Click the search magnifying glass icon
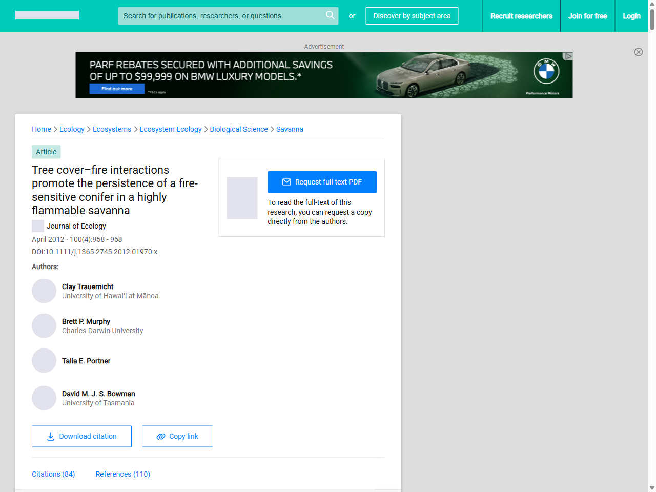Viewport: 656px width, 492px height. point(330,16)
